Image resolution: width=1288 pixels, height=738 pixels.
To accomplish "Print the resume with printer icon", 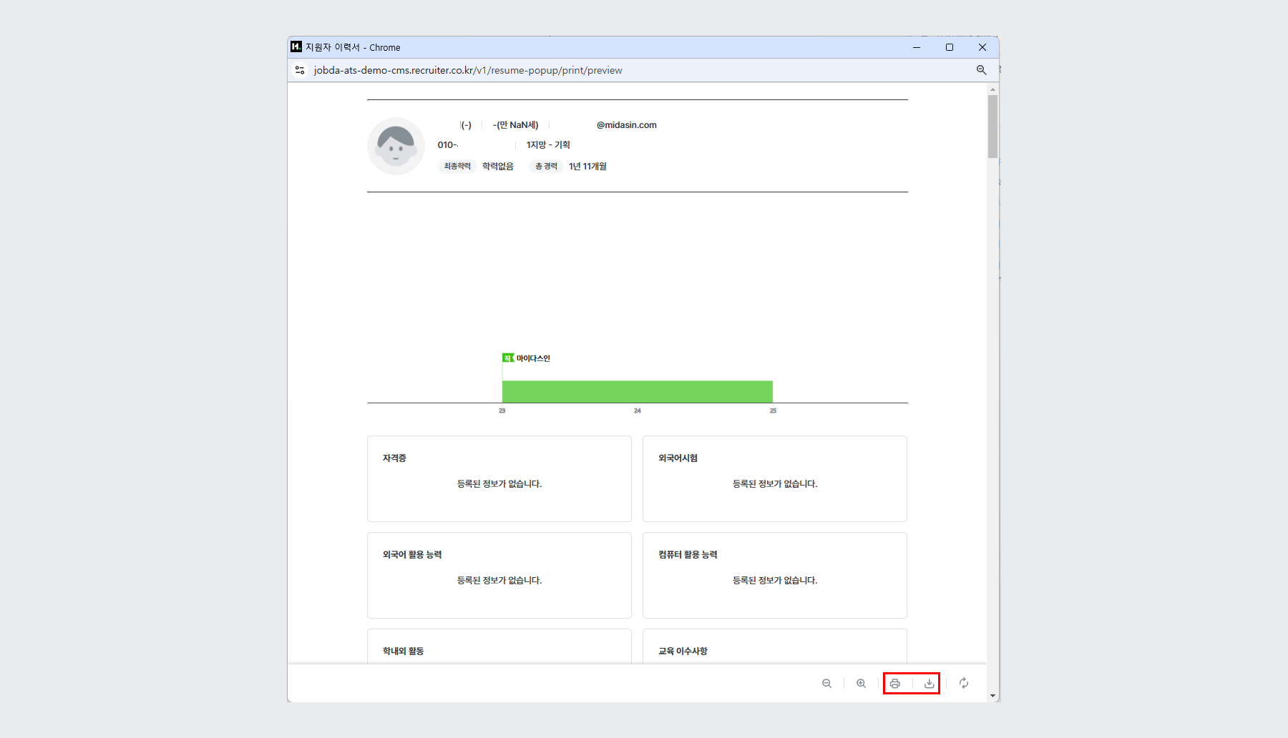I will point(895,684).
